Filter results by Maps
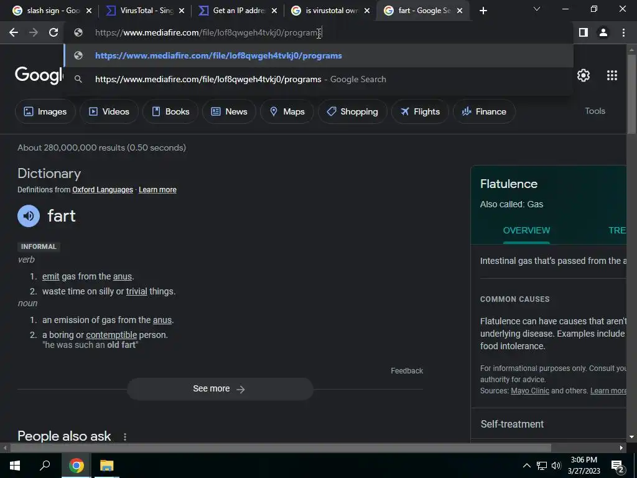This screenshot has height=478, width=637. 287,111
